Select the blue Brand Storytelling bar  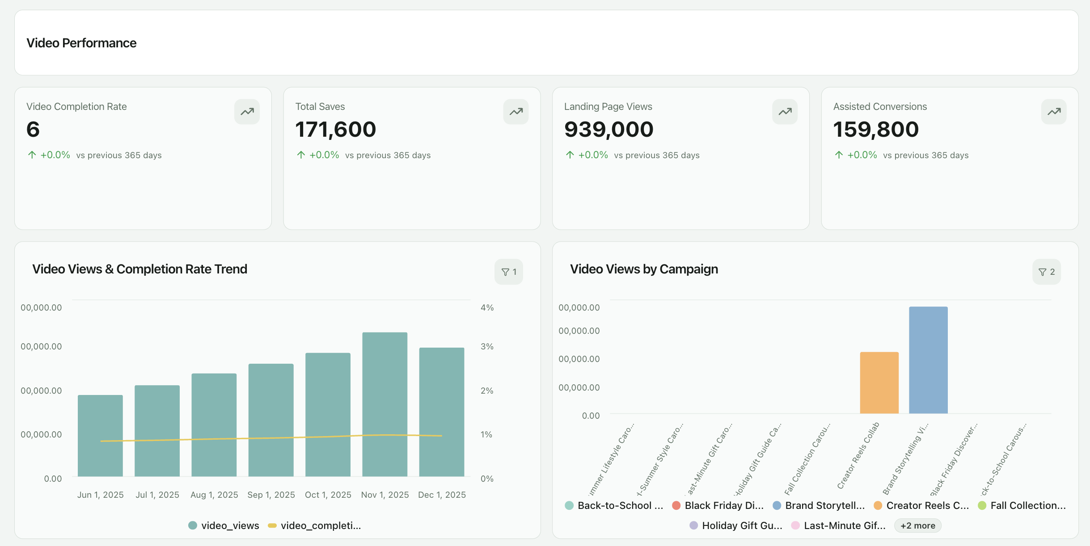[x=928, y=360]
